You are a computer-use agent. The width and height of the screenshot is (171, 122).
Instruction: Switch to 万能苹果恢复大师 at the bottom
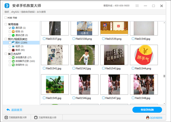46,118
